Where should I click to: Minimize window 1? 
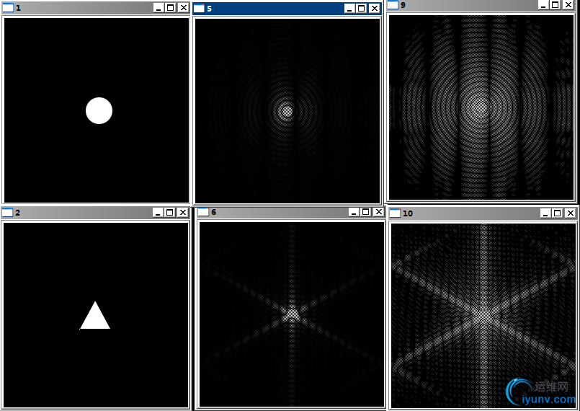159,8
